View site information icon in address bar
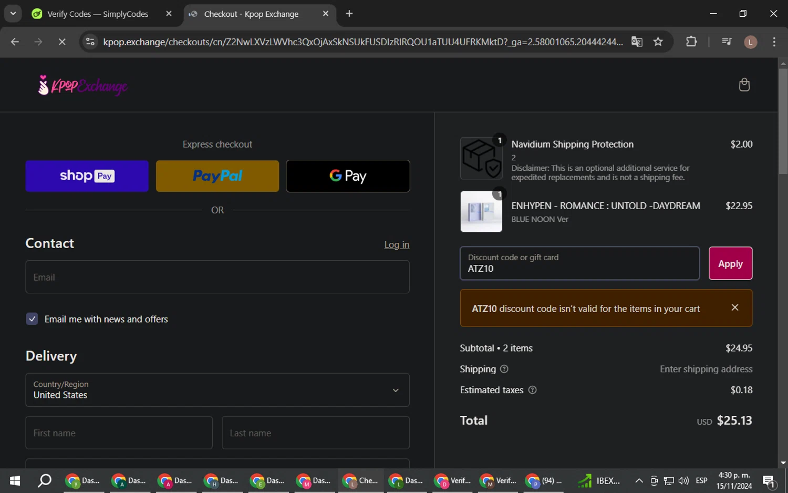The image size is (788, 493). coord(90,42)
